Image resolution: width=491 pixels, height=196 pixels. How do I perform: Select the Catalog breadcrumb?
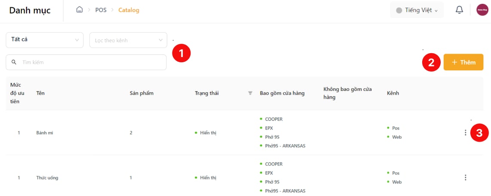tap(129, 10)
